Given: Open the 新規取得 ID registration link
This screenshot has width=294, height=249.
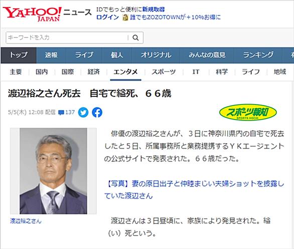Looking at the screenshot, I should coord(154,9).
